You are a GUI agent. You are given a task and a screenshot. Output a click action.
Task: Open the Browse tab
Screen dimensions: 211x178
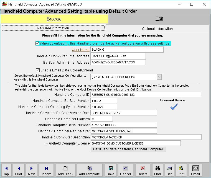coord(54,19)
